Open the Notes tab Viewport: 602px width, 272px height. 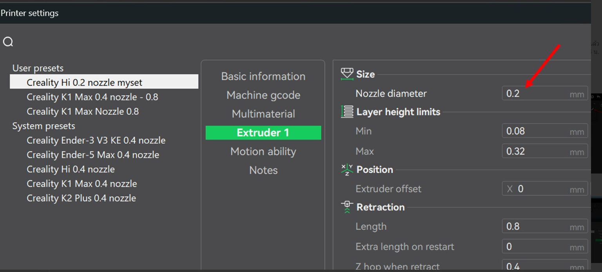pyautogui.click(x=263, y=170)
